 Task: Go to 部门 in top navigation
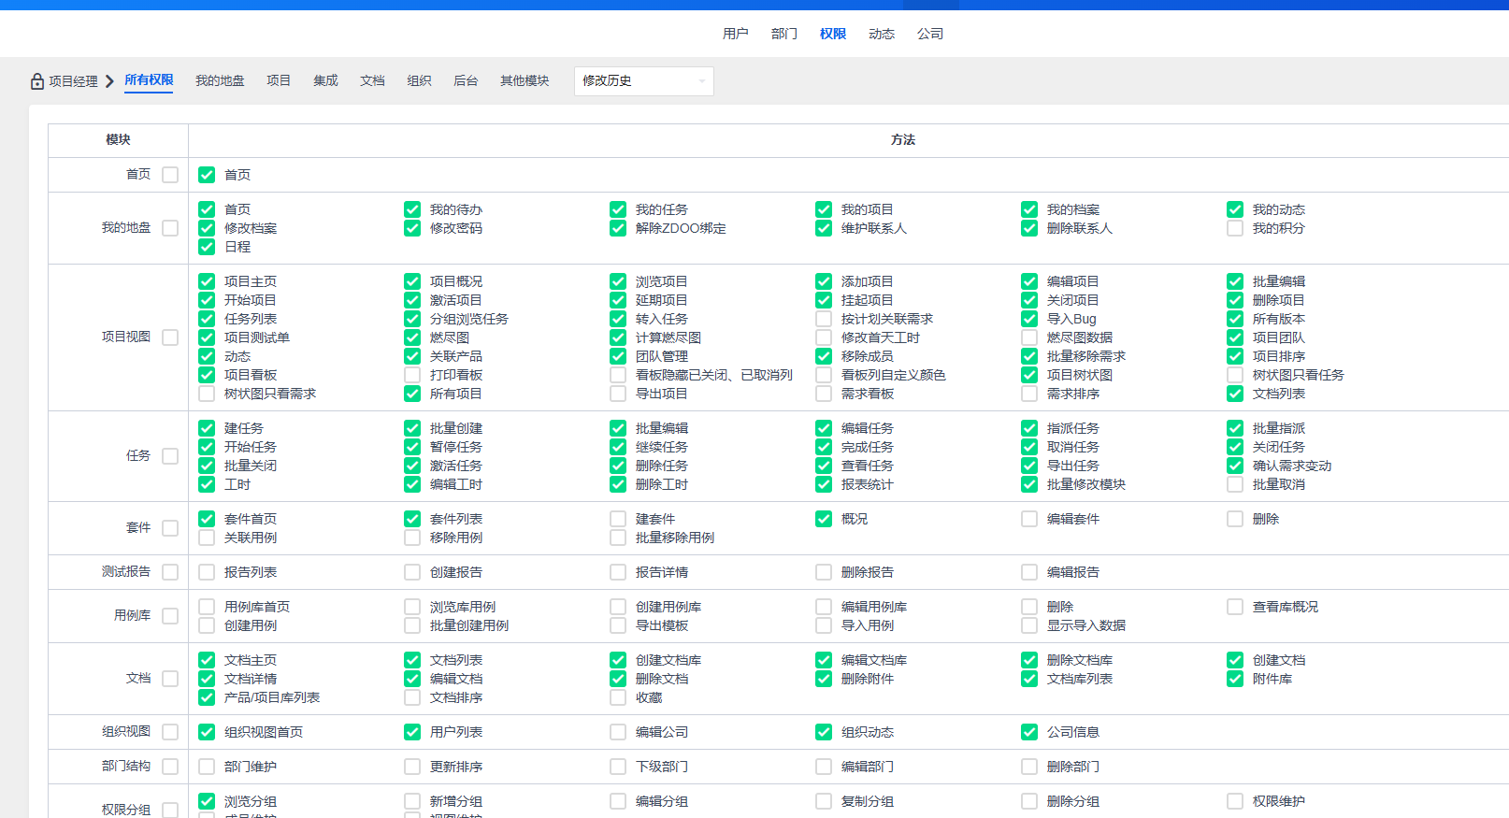pos(784,34)
